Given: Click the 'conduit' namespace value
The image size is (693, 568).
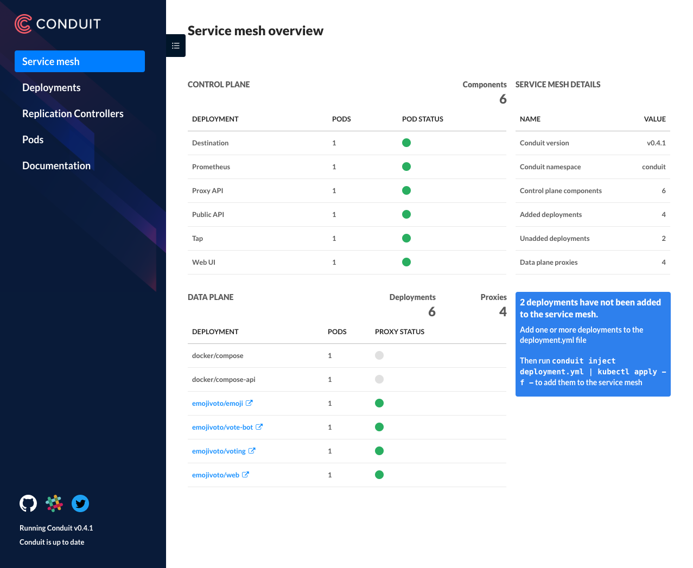Looking at the screenshot, I should 654,167.
